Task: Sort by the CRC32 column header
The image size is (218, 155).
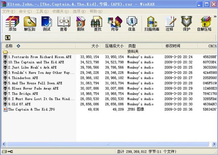Action: (x=207, y=46)
